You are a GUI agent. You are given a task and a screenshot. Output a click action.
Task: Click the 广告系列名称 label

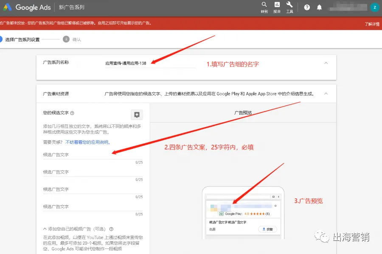click(x=56, y=62)
